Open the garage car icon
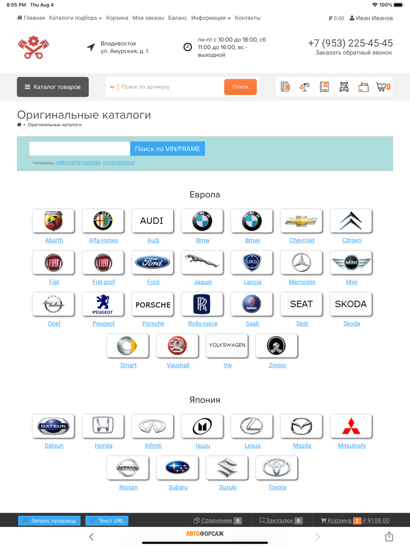The height and width of the screenshot is (547, 410). (344, 87)
